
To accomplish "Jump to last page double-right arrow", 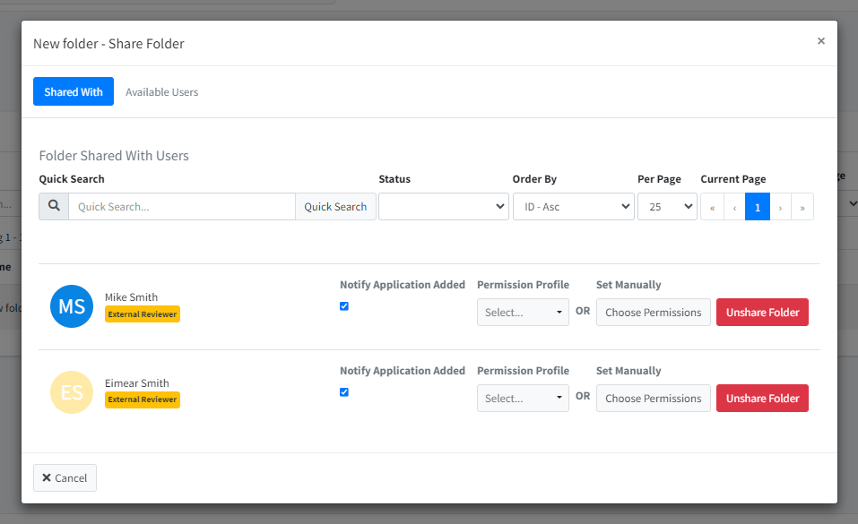I will coord(802,207).
